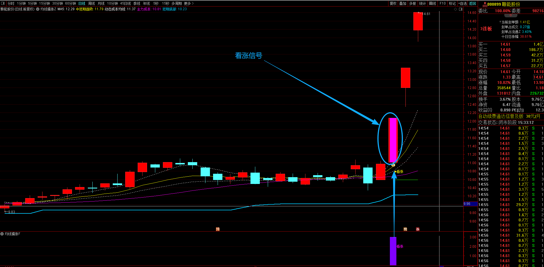Image resolution: width=544 pixels, height=267 pixels.
Task: Click stock title 000899 赣能股份
Action: 503,4
